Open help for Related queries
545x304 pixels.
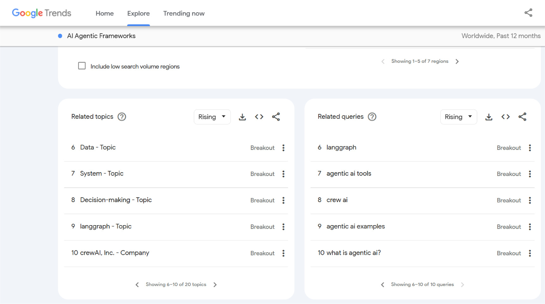pos(372,117)
